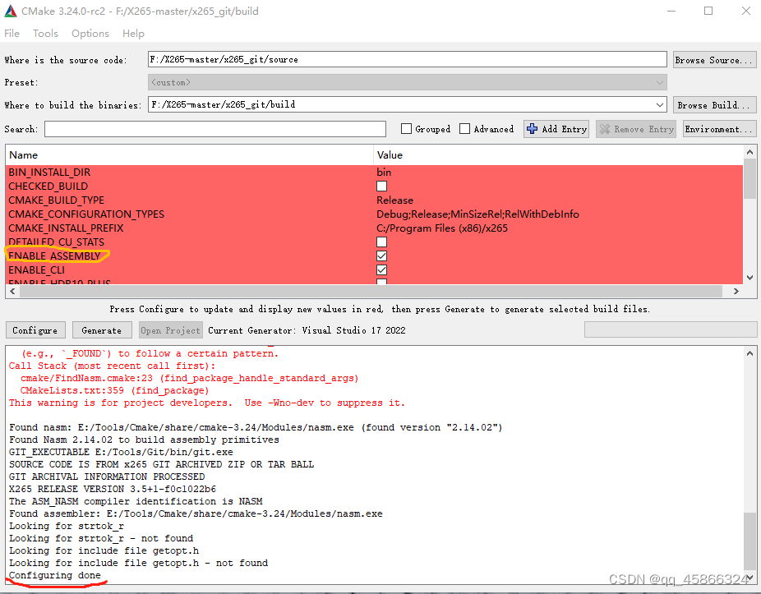Open the Preset dropdown showing custom

659,82
